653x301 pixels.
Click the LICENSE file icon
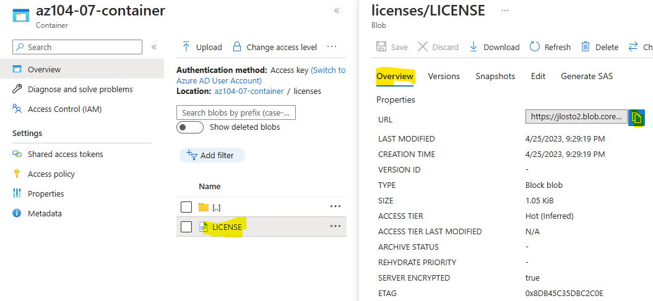(x=204, y=227)
